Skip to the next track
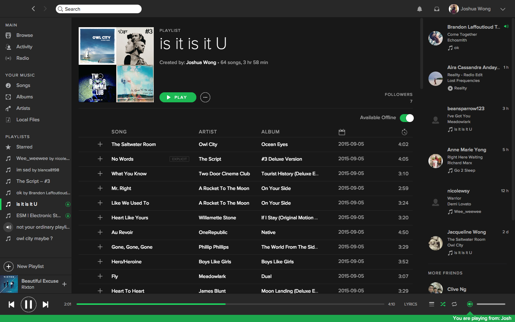Screen dimensions: 515x322 coord(45,304)
